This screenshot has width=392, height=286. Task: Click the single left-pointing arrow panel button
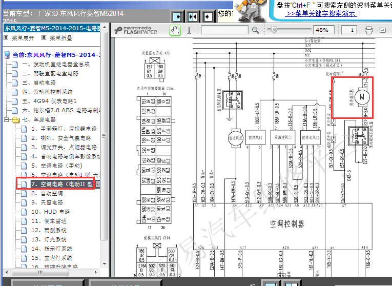pyautogui.click(x=208, y=17)
